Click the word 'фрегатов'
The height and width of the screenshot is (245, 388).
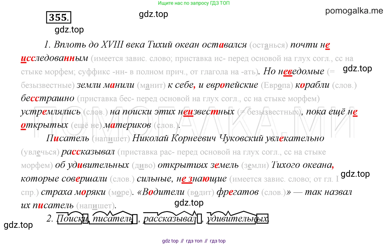tap(238, 192)
